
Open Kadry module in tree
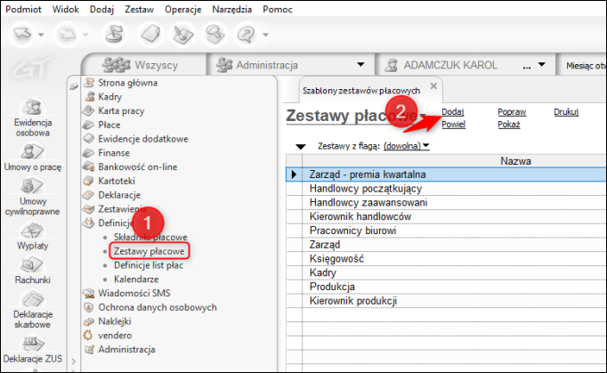coord(110,97)
